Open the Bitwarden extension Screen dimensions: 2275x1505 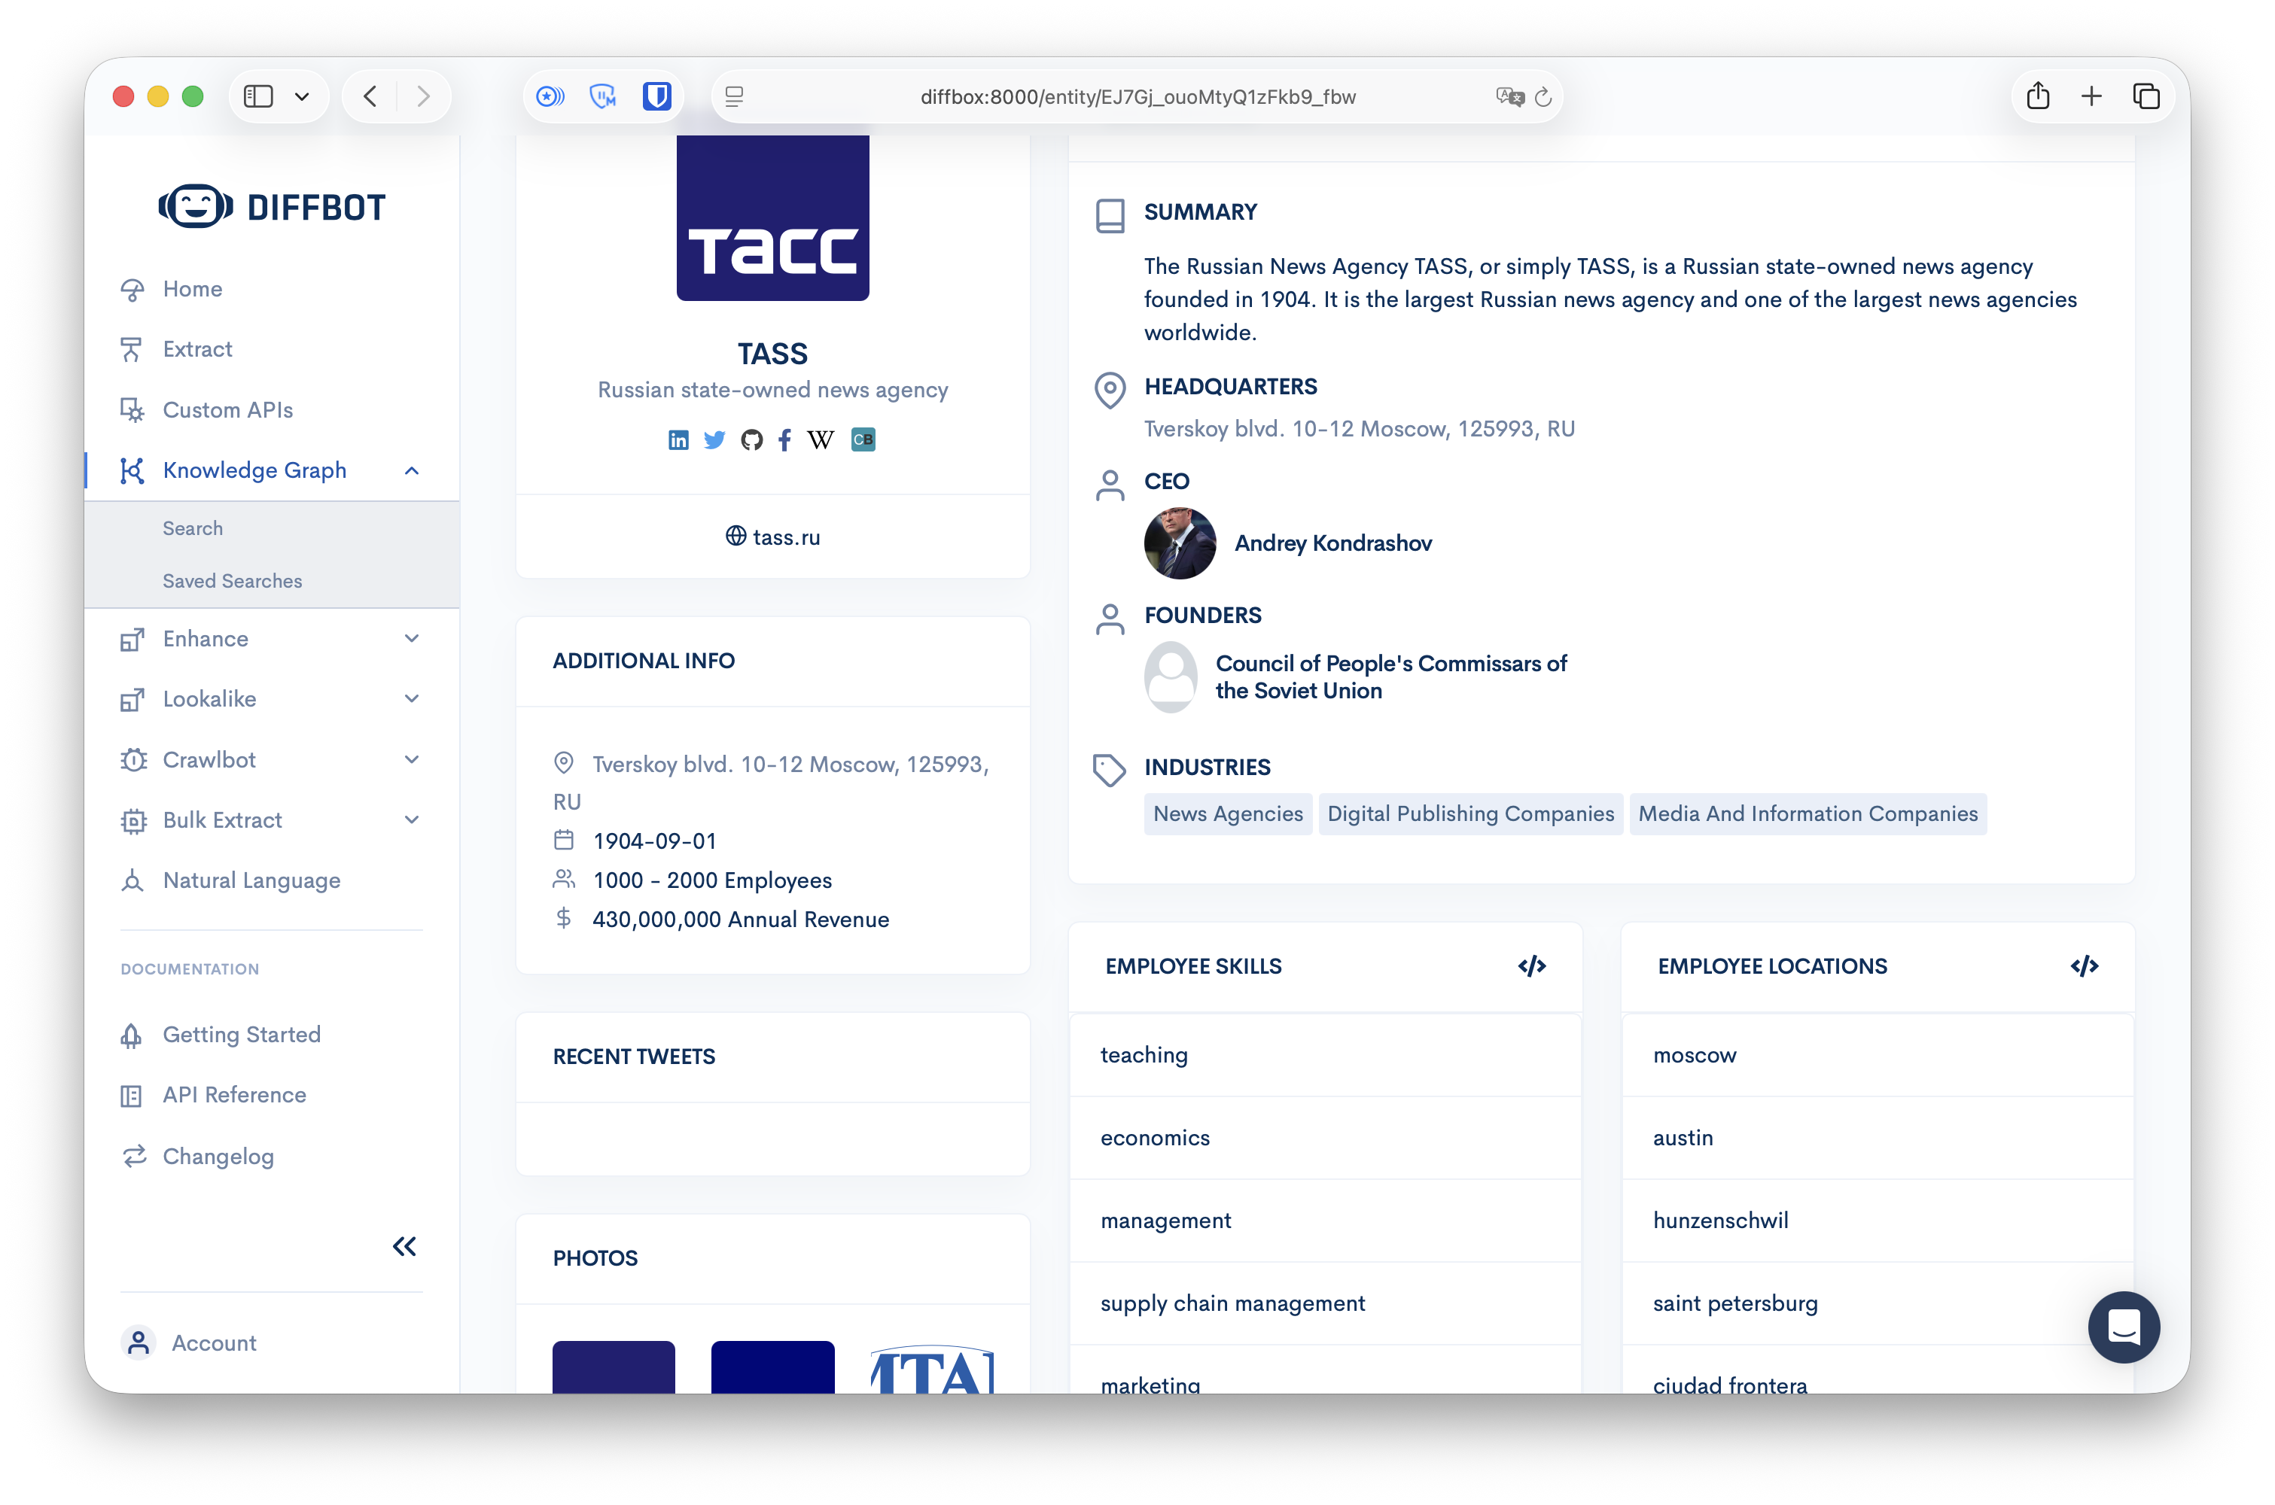[x=656, y=96]
